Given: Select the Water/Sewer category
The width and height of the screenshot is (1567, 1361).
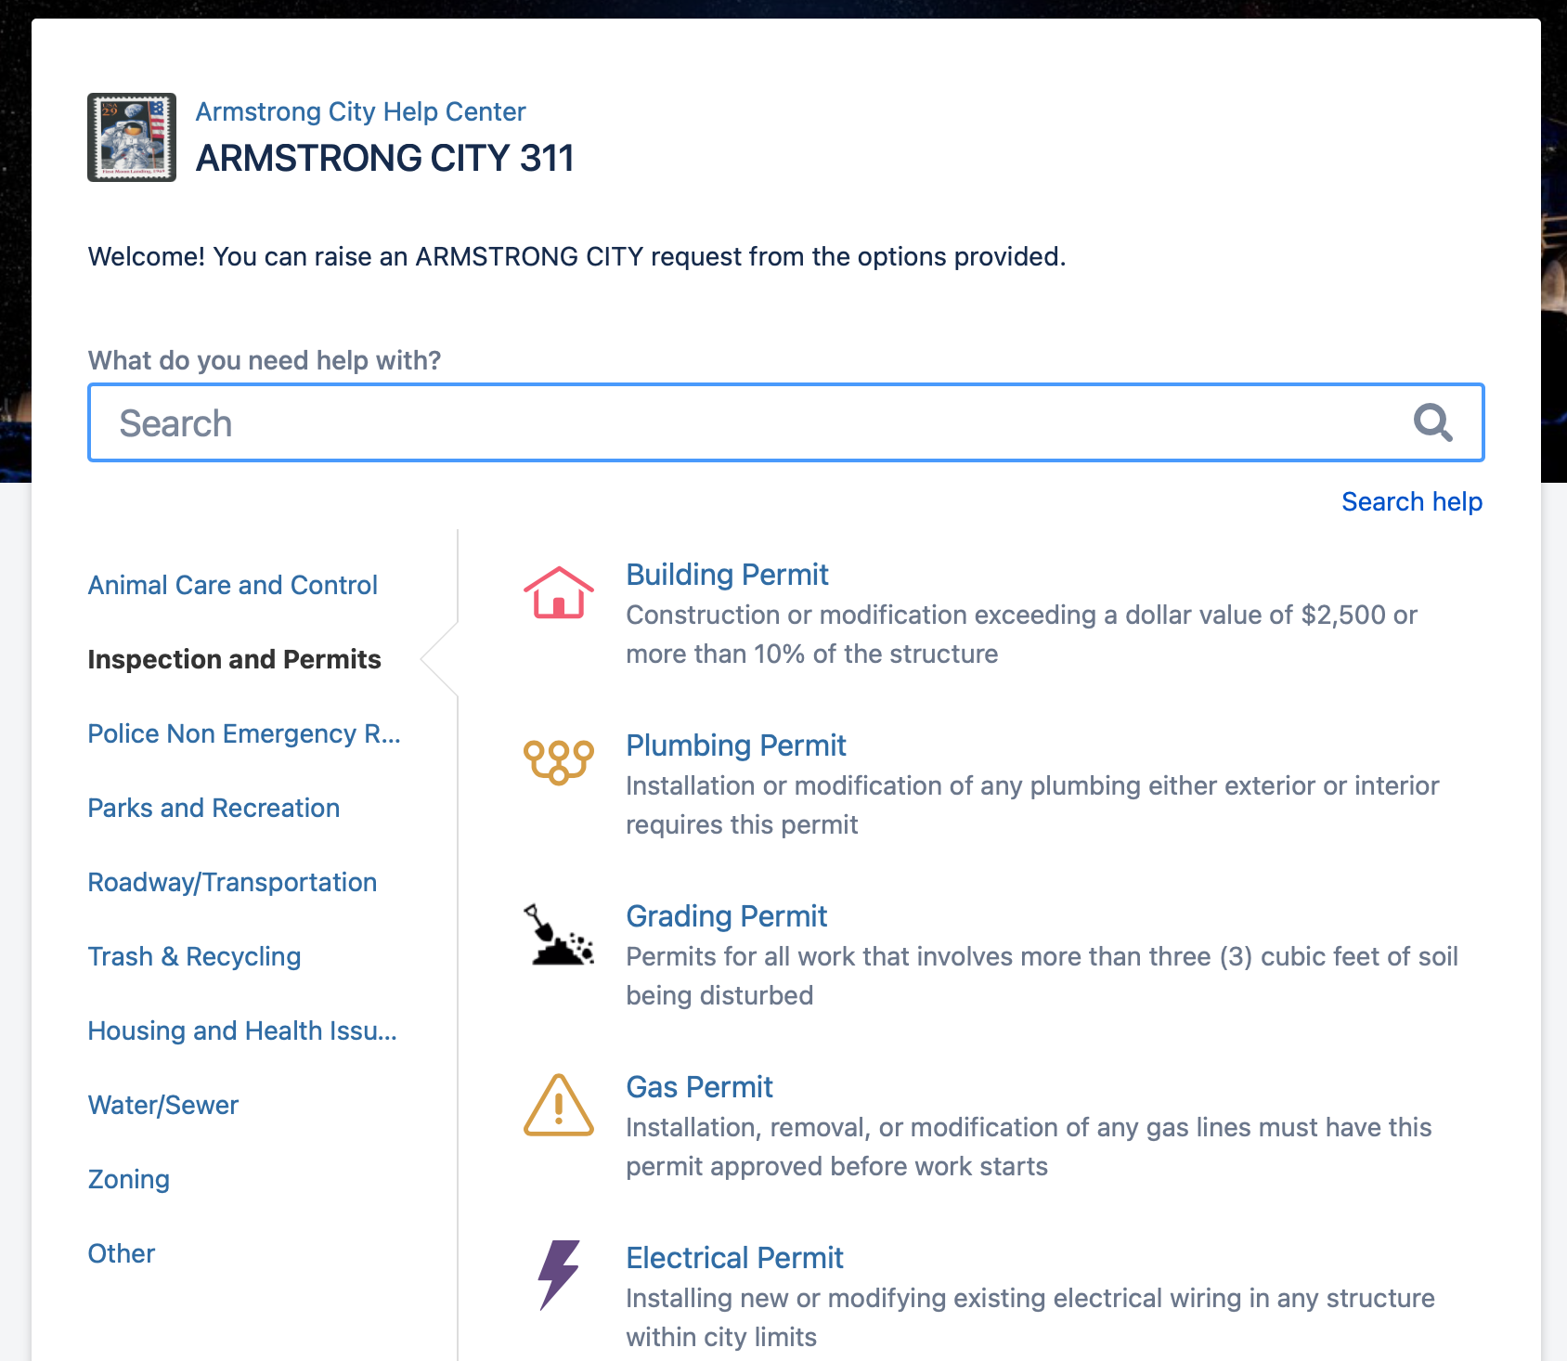Looking at the screenshot, I should pyautogui.click(x=162, y=1105).
